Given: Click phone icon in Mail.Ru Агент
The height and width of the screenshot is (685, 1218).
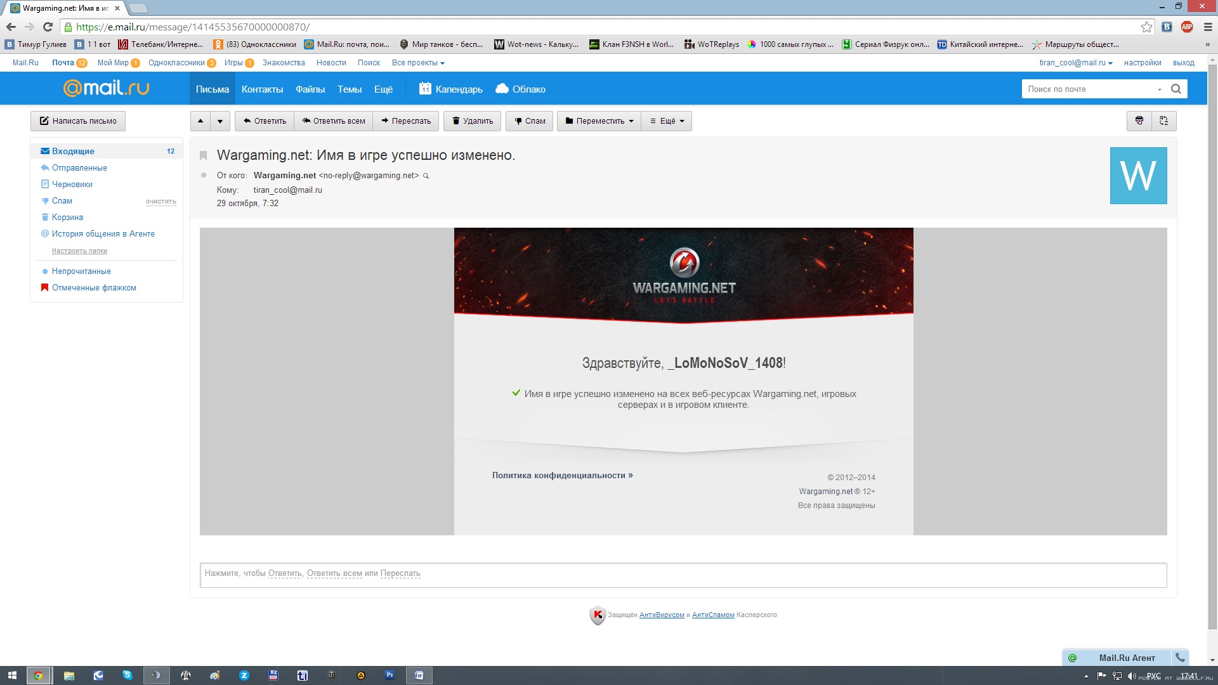Looking at the screenshot, I should point(1180,658).
